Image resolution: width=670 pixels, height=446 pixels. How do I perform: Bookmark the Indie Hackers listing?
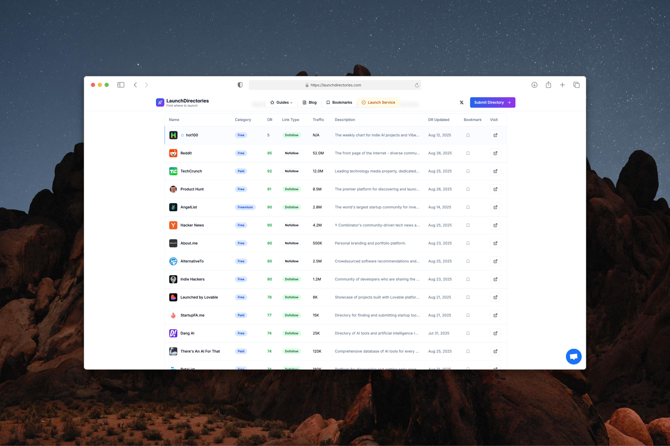coord(468,279)
